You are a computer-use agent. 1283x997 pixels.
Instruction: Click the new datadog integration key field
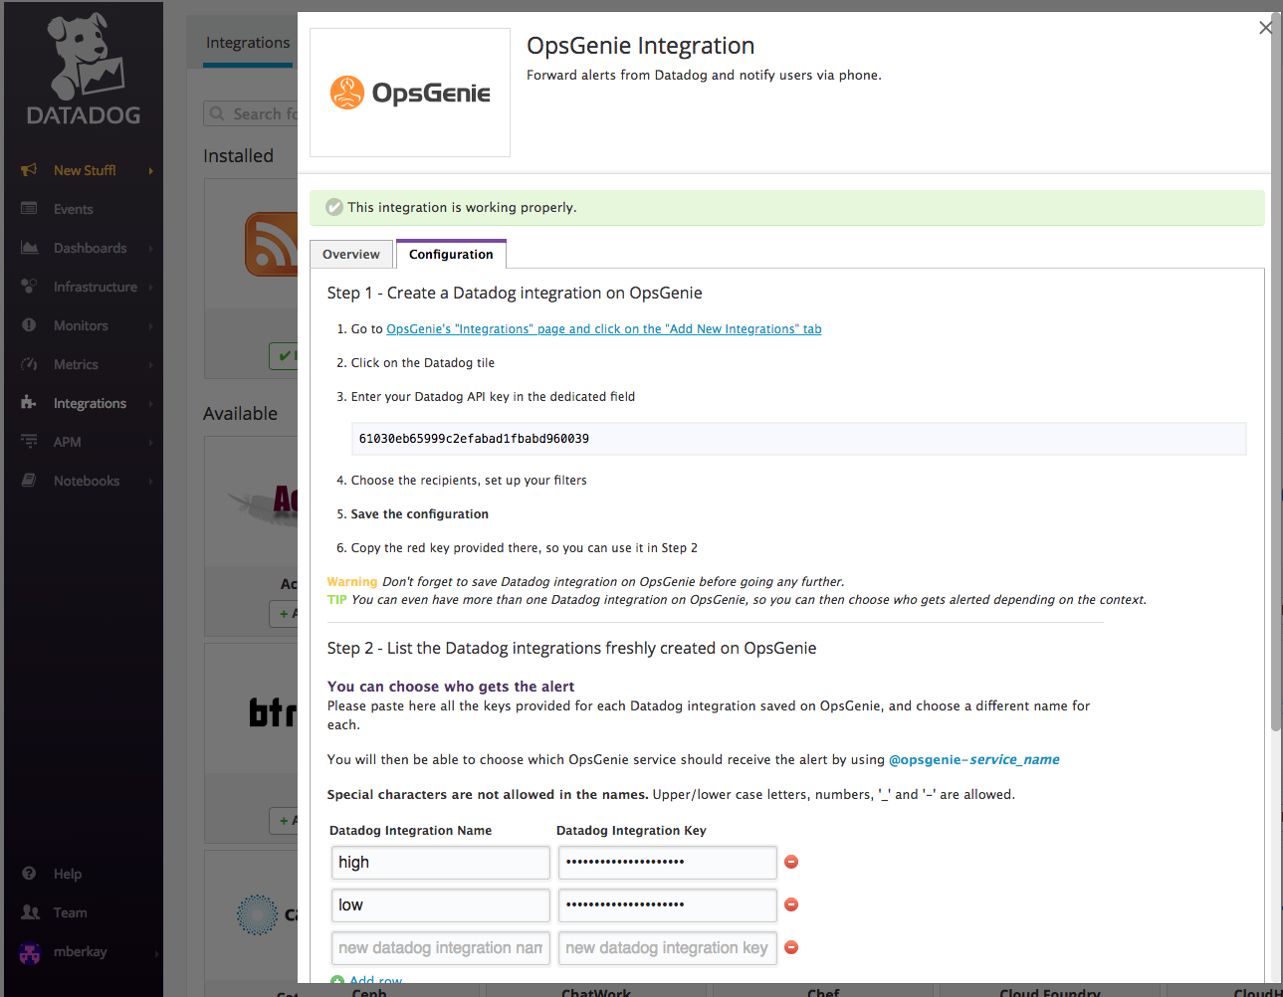667,947
